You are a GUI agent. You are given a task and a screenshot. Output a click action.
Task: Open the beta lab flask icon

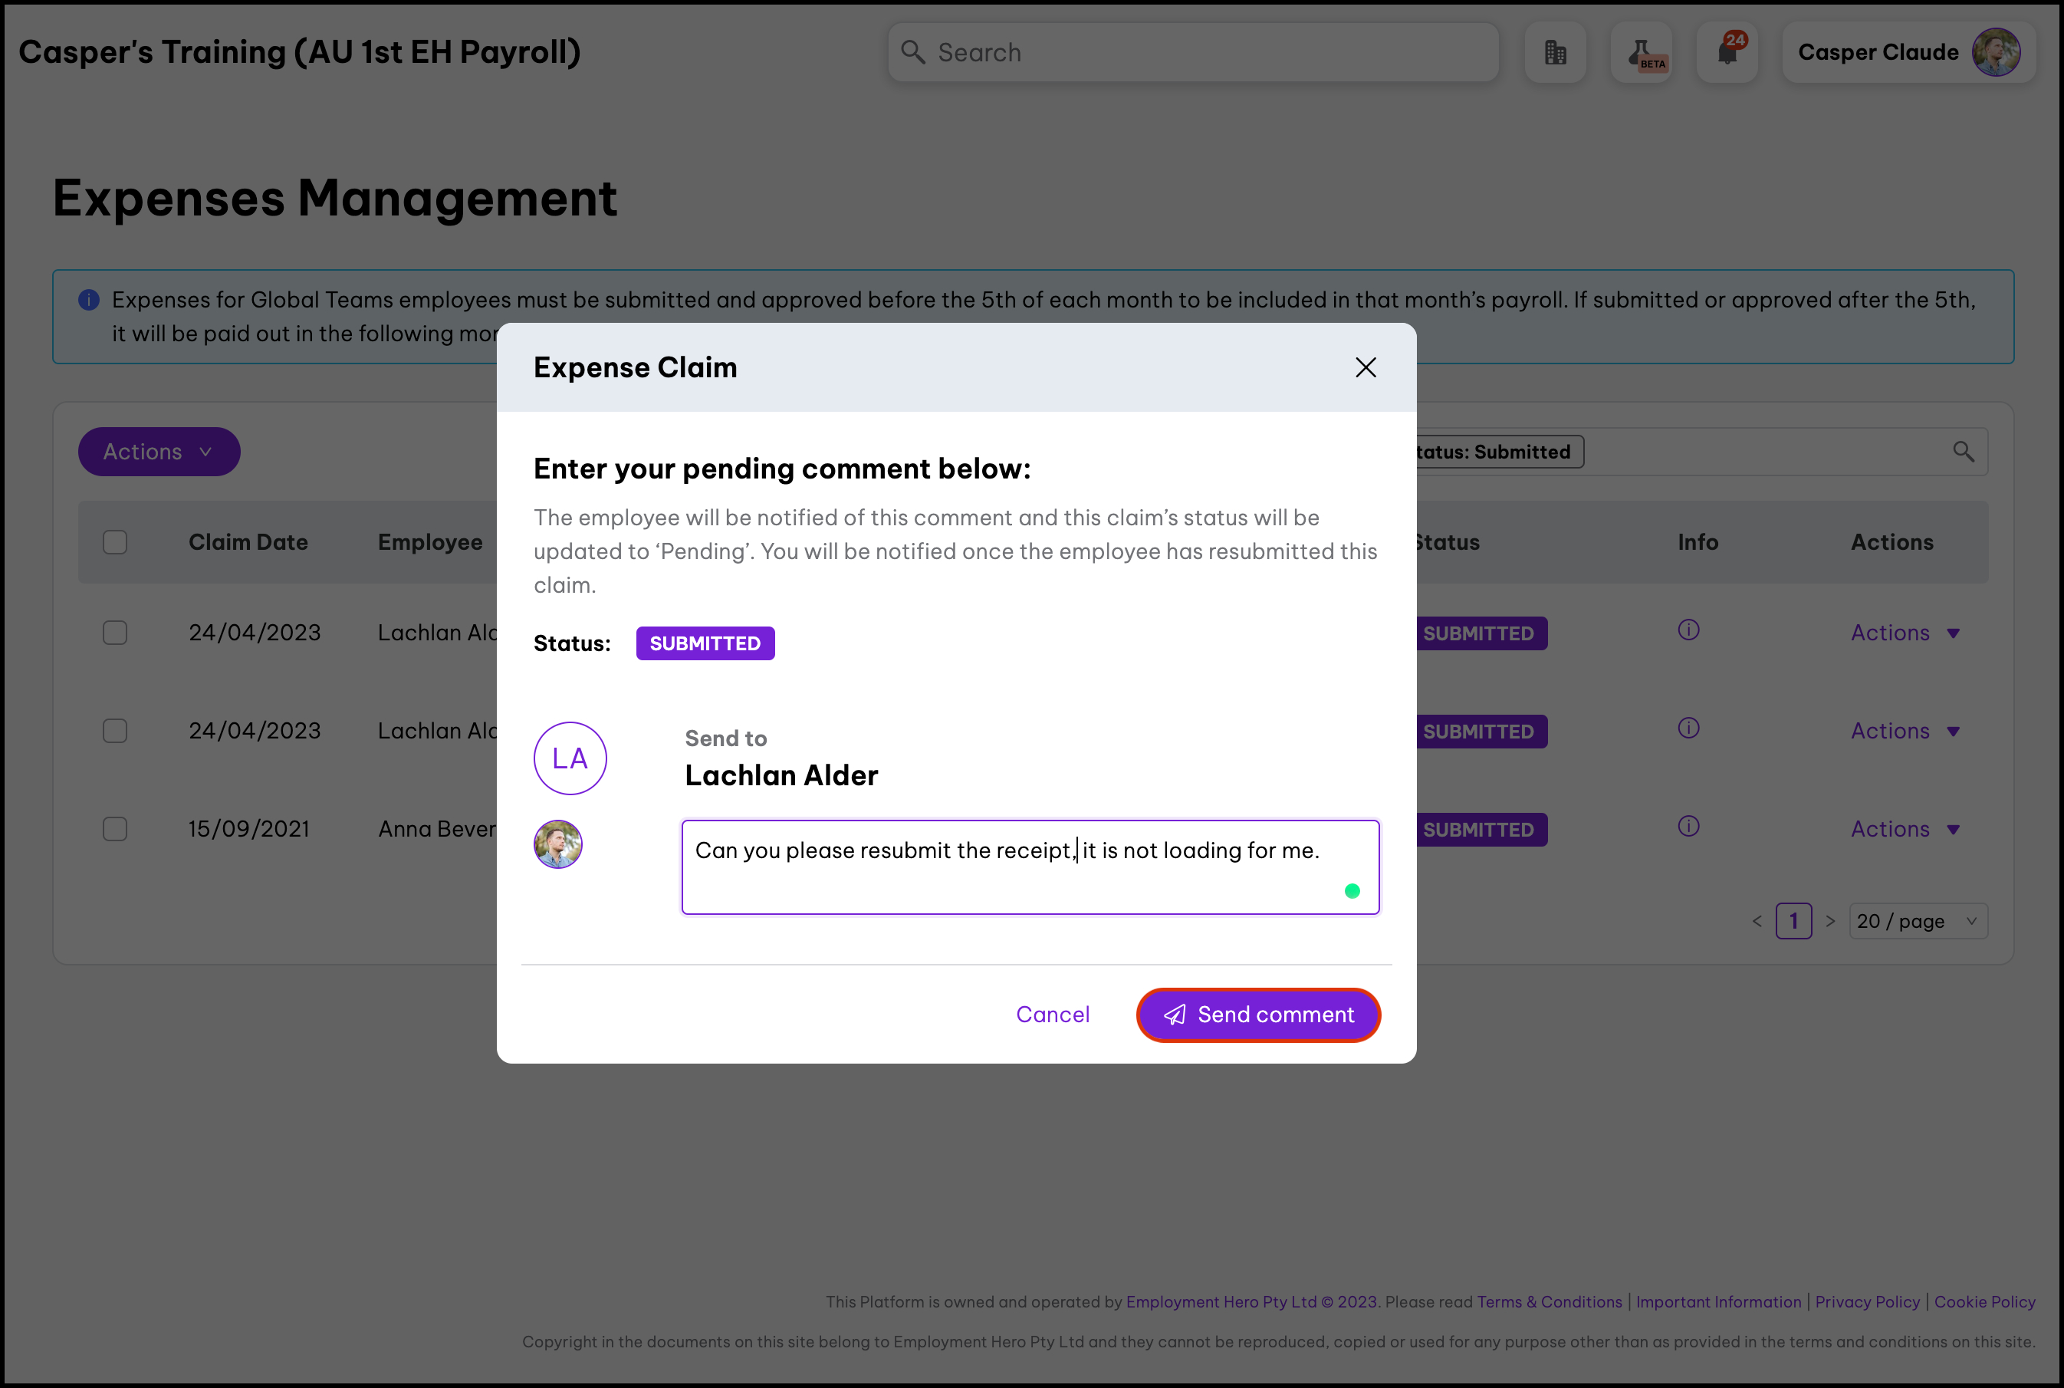point(1641,53)
